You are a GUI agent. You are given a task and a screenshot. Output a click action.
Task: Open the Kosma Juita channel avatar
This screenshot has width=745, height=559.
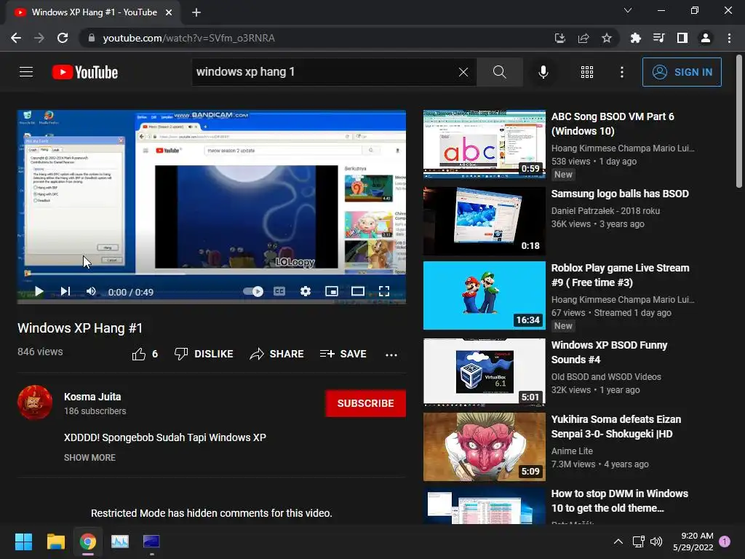[x=35, y=403]
